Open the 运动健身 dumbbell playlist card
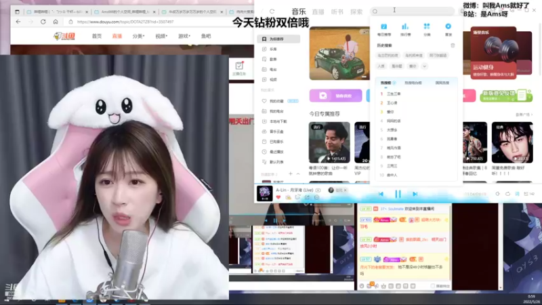 [x=493, y=53]
